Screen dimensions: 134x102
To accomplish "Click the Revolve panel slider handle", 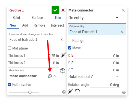I will pyautogui.click(x=30, y=92).
